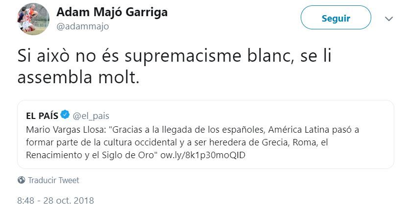This screenshot has height=211, width=407.
Task: Click the 8:48 - 28 oct. 2018 timestamp
Action: (x=55, y=200)
